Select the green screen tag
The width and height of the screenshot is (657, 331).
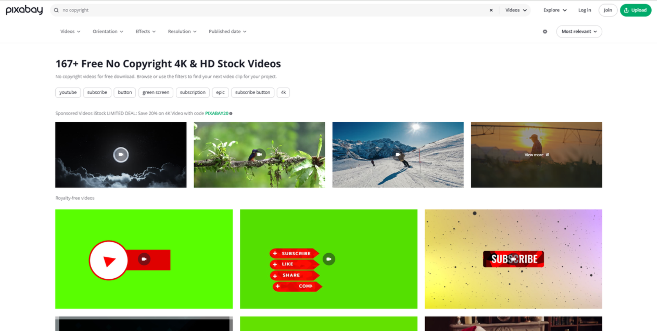(156, 93)
